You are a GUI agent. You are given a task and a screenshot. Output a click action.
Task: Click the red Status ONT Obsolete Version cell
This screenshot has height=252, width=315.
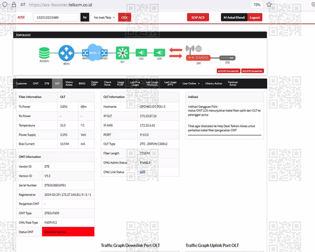click(x=68, y=232)
